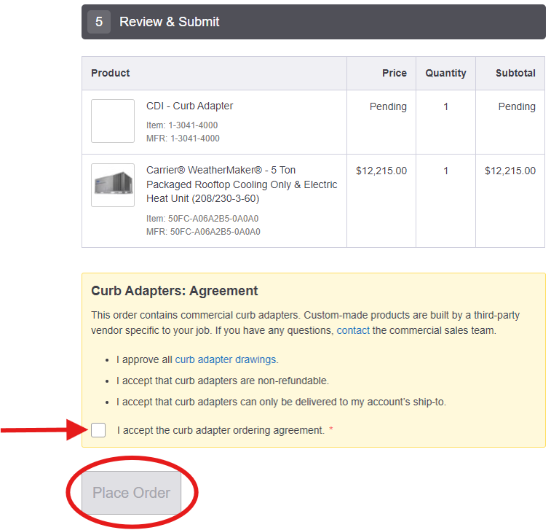The height and width of the screenshot is (530, 551).
Task: Click the Price column header
Action: (394, 73)
